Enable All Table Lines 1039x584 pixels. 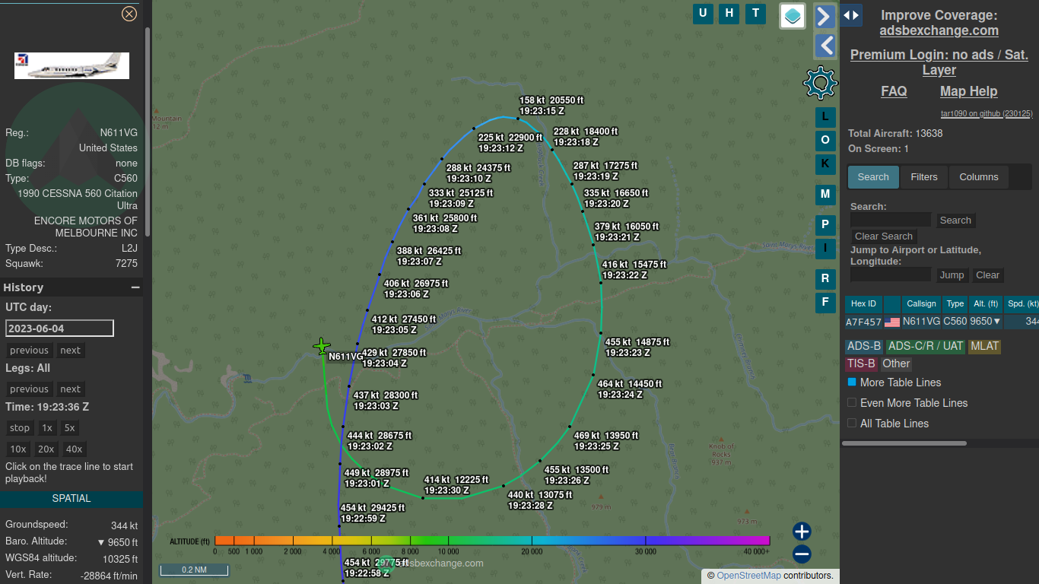[x=852, y=423]
